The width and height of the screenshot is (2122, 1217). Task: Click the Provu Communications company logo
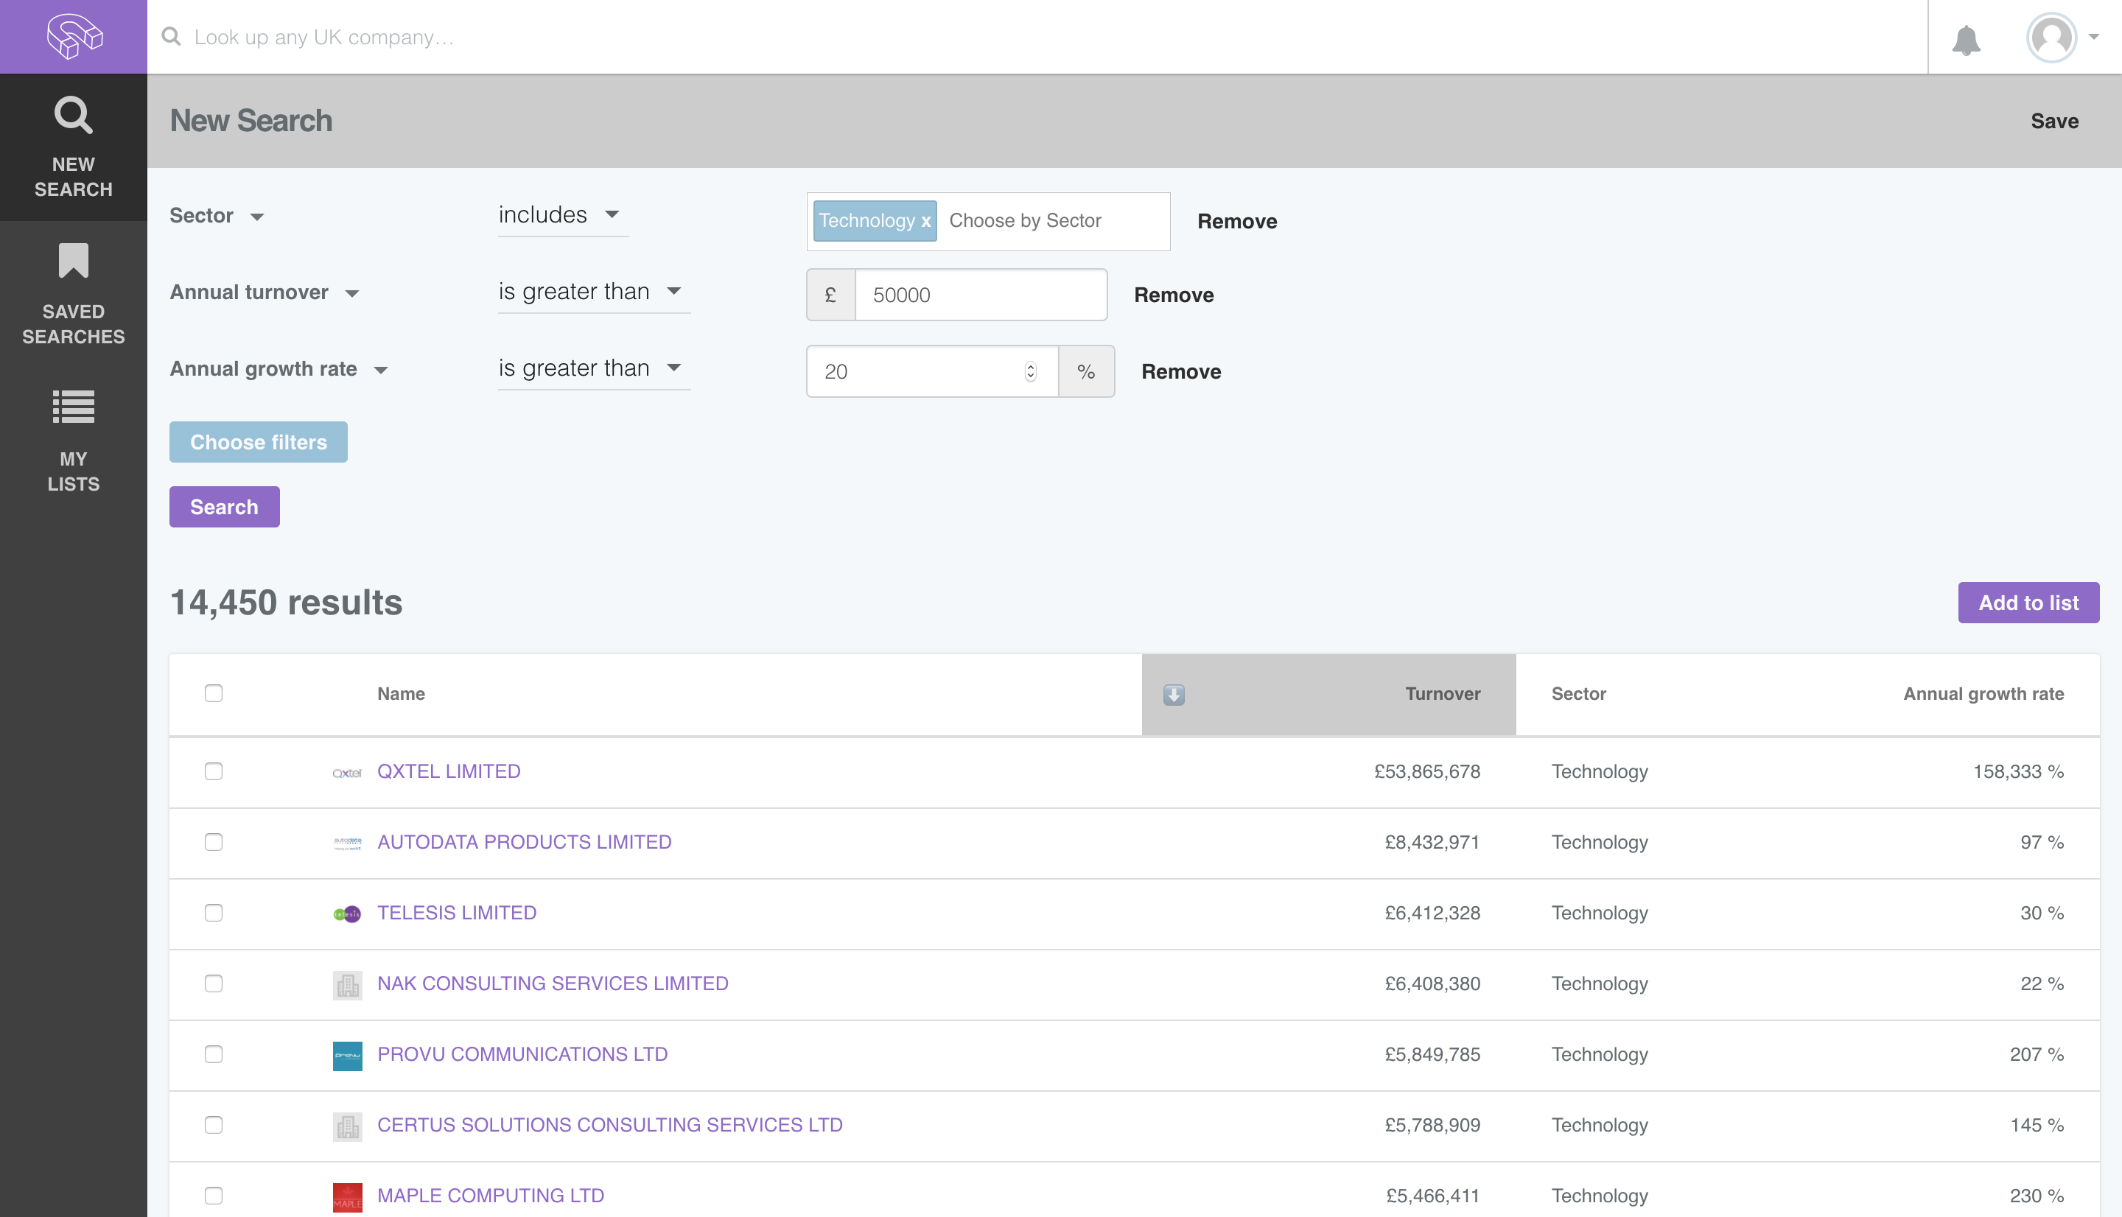click(x=347, y=1055)
